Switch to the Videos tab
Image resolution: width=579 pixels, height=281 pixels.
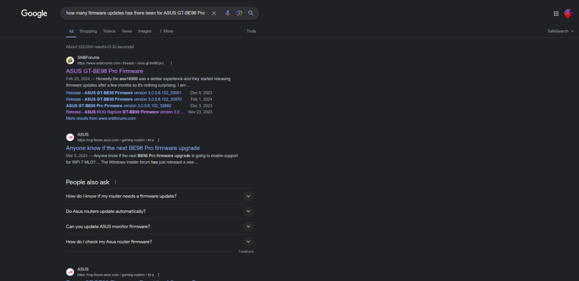pyautogui.click(x=110, y=31)
